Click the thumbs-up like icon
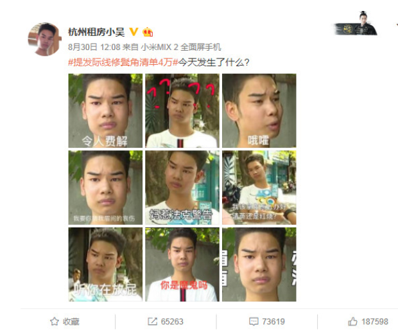Screen dimensions: 398x334 pos(352,321)
